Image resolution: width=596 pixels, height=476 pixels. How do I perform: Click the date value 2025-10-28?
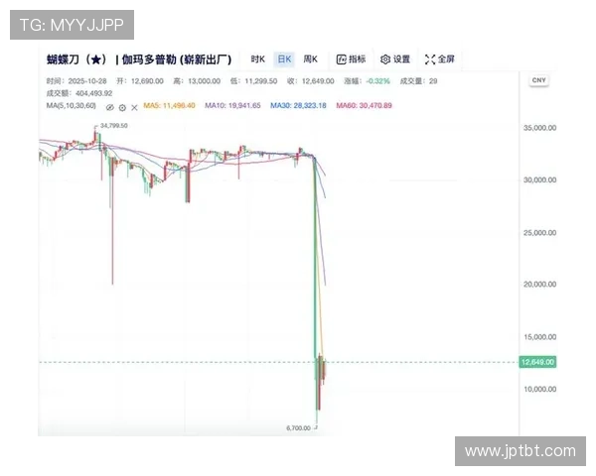tap(87, 81)
